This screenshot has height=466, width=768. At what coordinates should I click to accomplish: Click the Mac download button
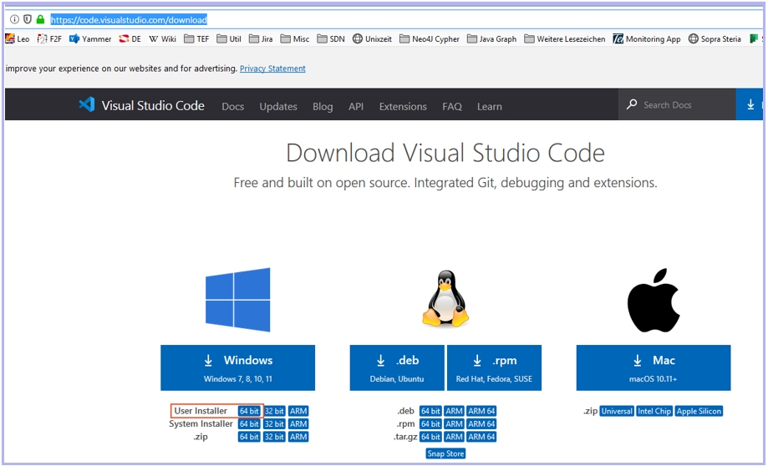point(654,367)
